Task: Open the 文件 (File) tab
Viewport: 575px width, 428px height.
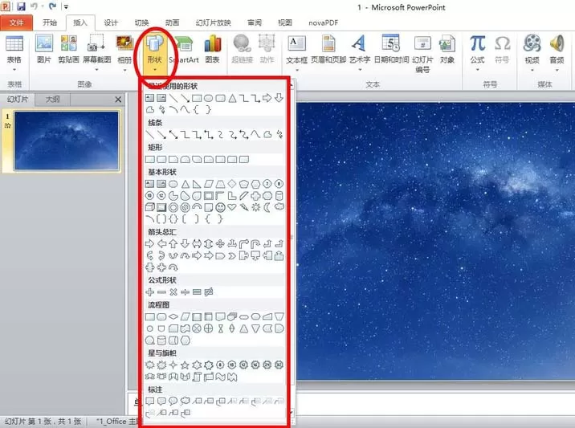Action: click(x=17, y=22)
